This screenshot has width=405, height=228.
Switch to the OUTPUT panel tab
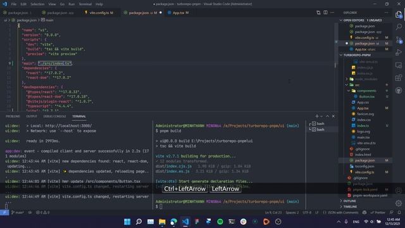click(x=32, y=117)
